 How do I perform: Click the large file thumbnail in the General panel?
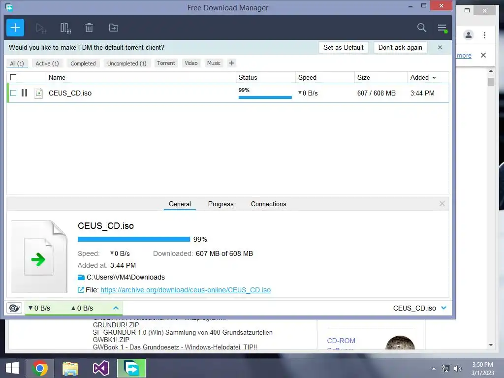click(39, 256)
